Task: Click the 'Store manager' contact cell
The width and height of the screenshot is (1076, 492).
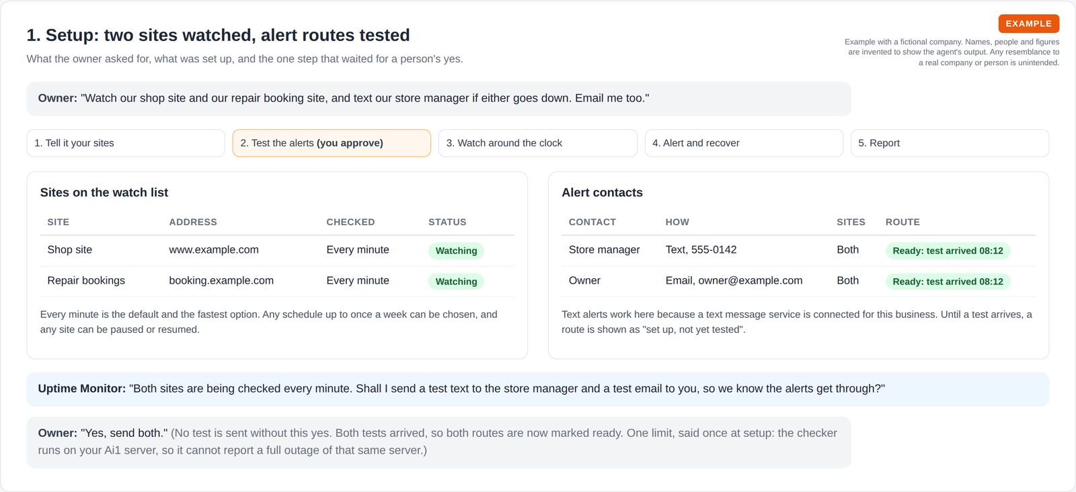Action: pos(605,250)
